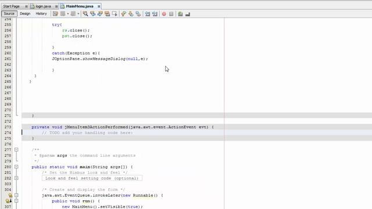
Task: Stop macro recording
Action: point(171,14)
